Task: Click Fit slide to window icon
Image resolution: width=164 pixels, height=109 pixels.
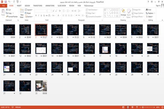Action: point(162,107)
